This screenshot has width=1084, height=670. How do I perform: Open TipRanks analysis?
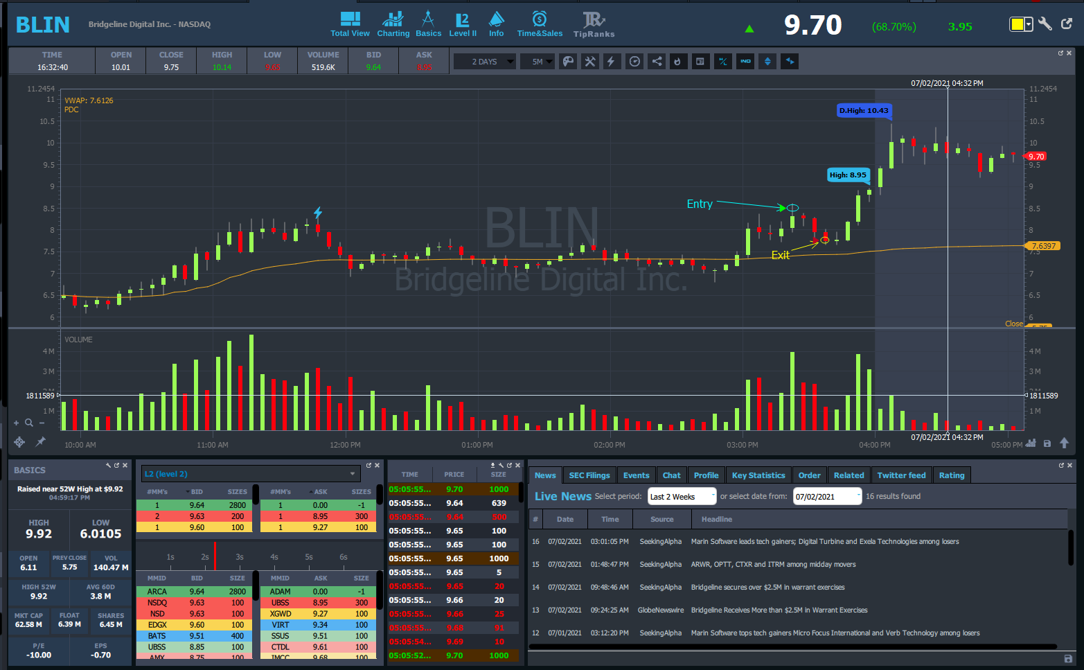[594, 24]
